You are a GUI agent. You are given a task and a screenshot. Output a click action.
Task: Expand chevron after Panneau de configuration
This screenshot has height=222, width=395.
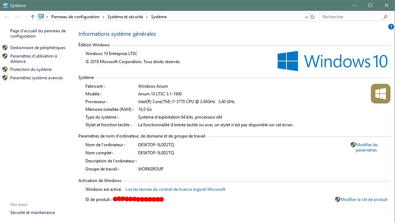[103, 17]
